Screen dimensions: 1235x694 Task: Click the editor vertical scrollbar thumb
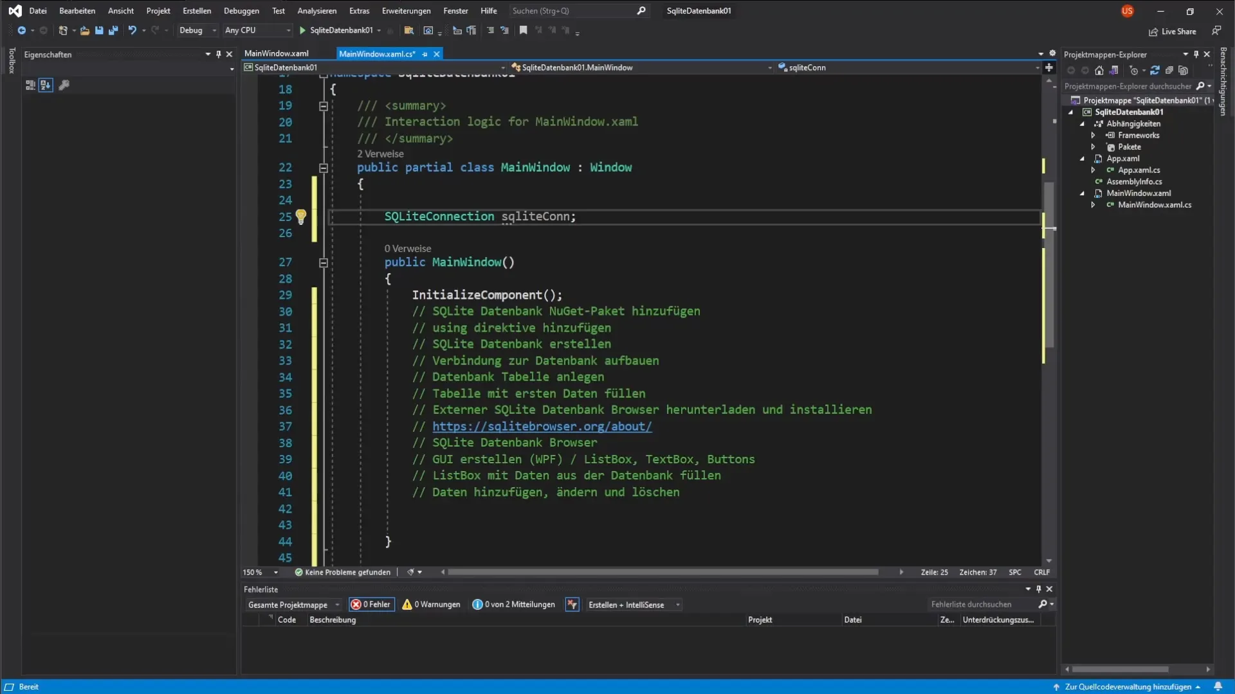tap(1049, 265)
